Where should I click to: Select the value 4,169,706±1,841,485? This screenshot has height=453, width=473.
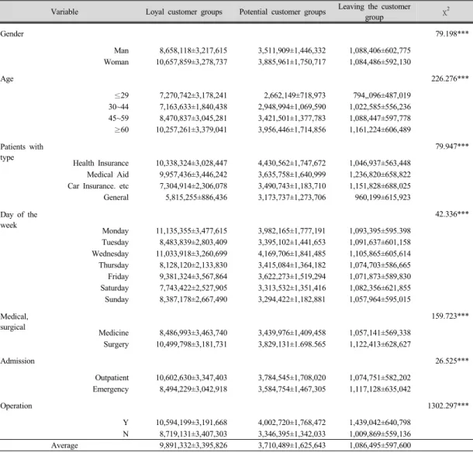pyautogui.click(x=292, y=254)
